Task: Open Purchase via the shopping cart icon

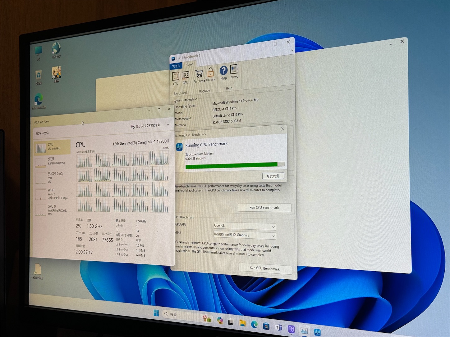Action: [199, 74]
